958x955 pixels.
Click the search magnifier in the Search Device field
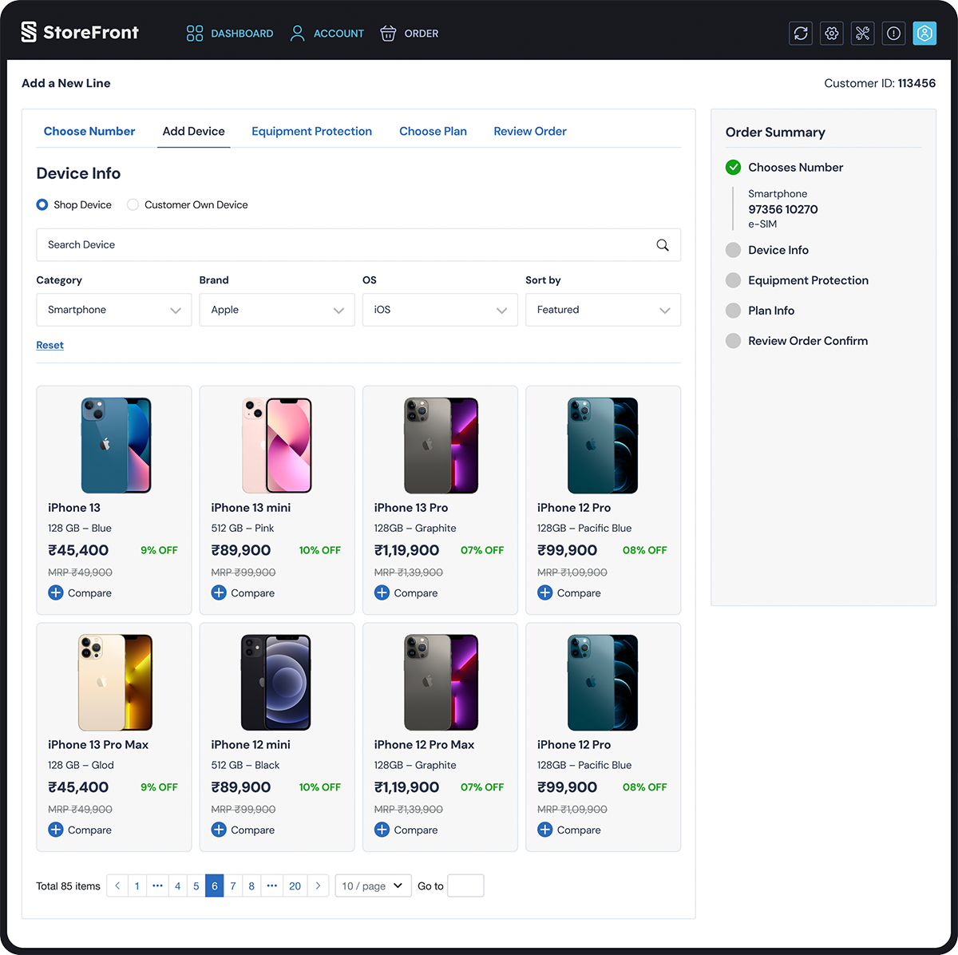(x=662, y=244)
